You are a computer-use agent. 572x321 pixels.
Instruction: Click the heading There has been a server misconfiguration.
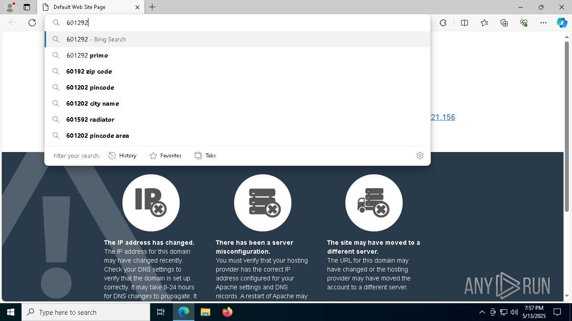(x=254, y=247)
